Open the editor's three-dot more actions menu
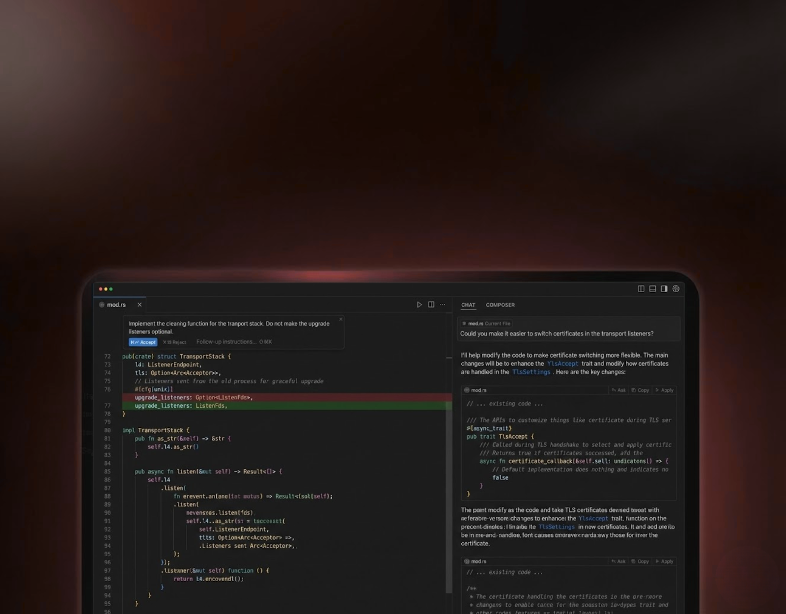786x614 pixels. point(443,305)
